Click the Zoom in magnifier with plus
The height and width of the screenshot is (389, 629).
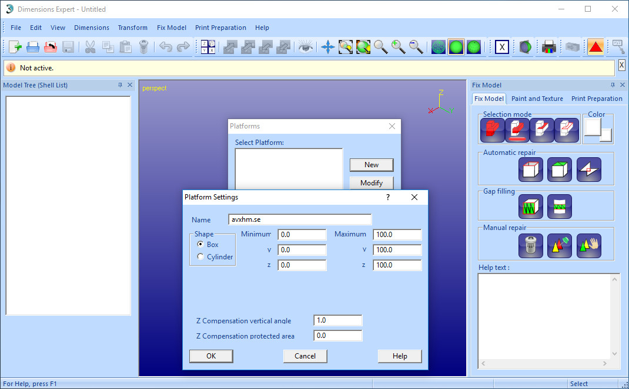399,47
